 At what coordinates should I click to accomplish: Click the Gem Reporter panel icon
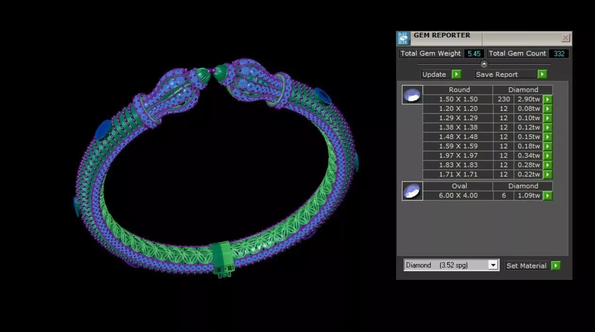(404, 38)
